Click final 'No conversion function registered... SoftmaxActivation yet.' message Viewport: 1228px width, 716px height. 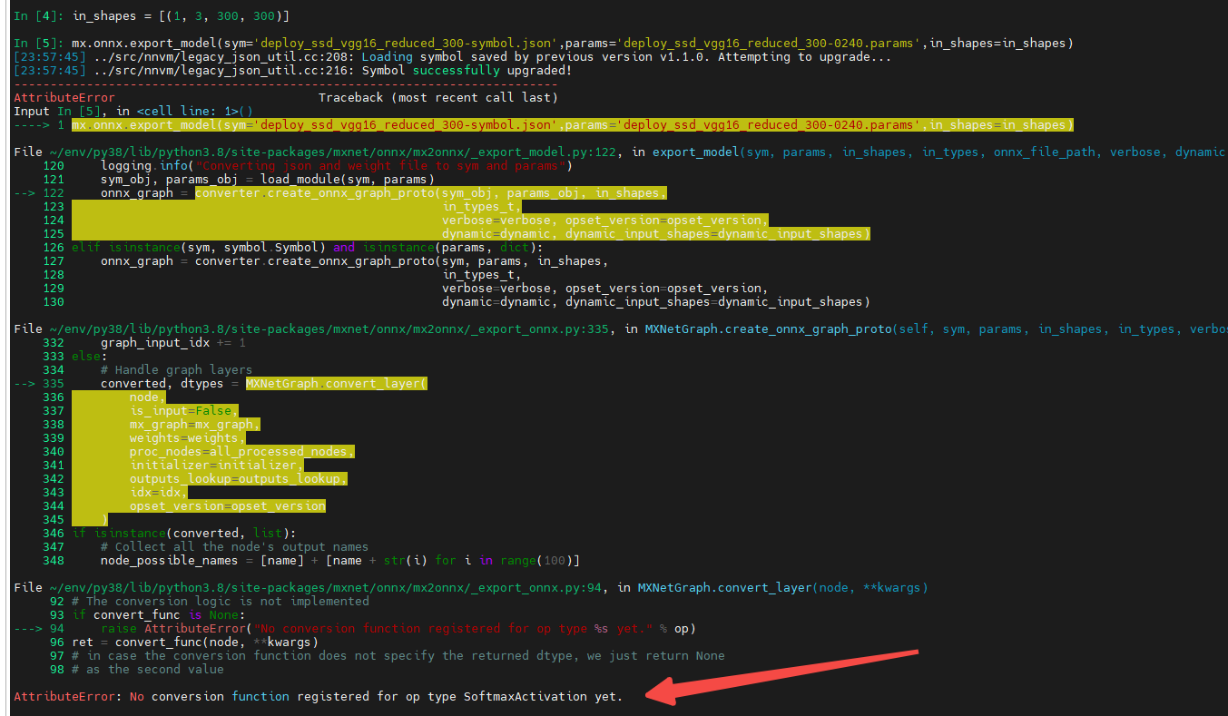pos(377,697)
